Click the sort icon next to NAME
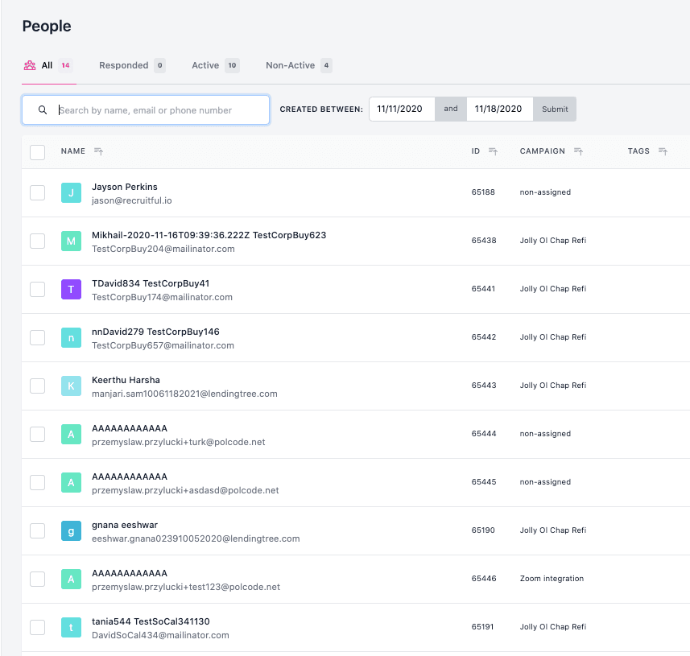 click(98, 151)
